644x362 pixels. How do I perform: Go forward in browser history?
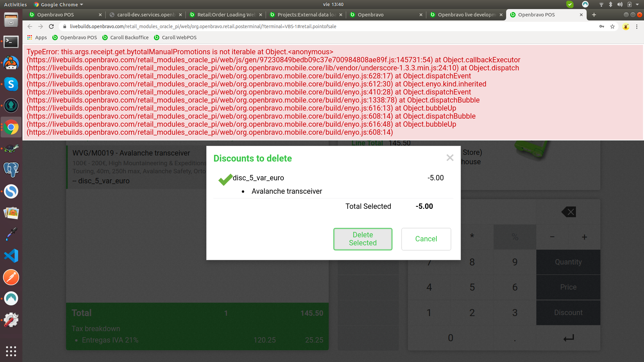(x=41, y=26)
